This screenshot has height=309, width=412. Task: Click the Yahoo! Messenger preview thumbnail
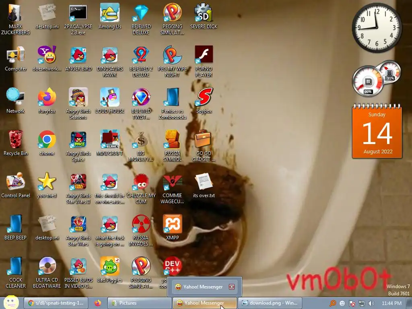click(204, 286)
